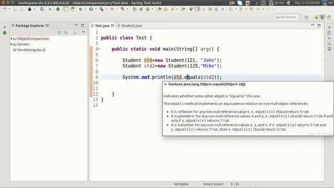The width and height of the screenshot is (334, 188).
Task: Click the Writable status bar entry
Action: tap(181, 184)
